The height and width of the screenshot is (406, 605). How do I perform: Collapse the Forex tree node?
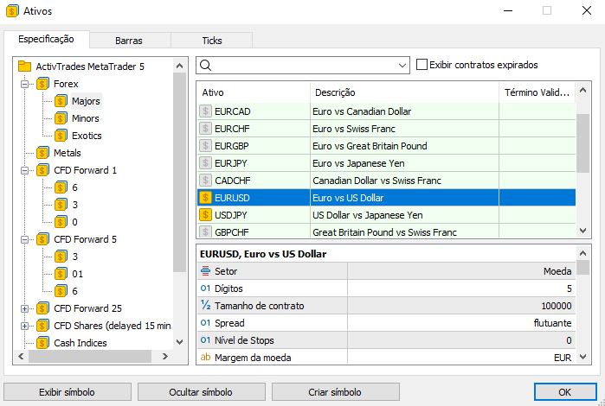pos(25,84)
